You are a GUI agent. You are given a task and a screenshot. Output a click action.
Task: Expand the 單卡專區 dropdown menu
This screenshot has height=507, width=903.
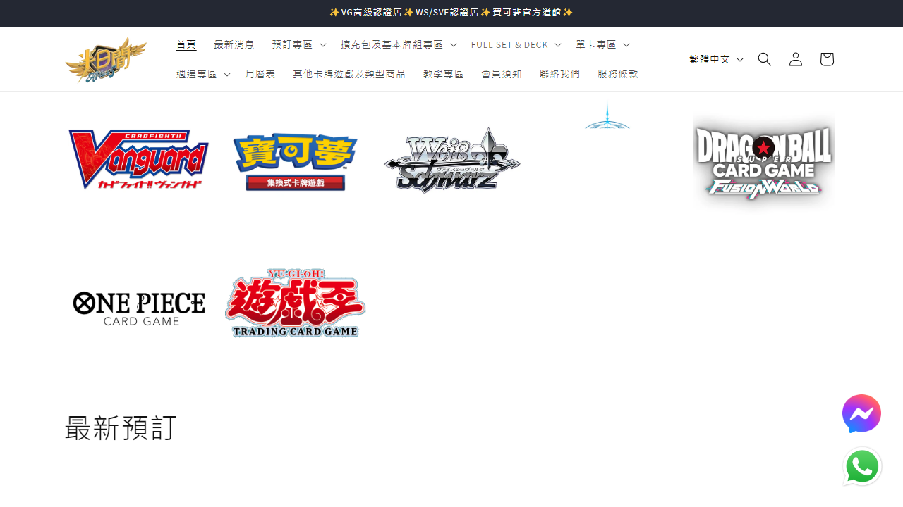coord(602,44)
